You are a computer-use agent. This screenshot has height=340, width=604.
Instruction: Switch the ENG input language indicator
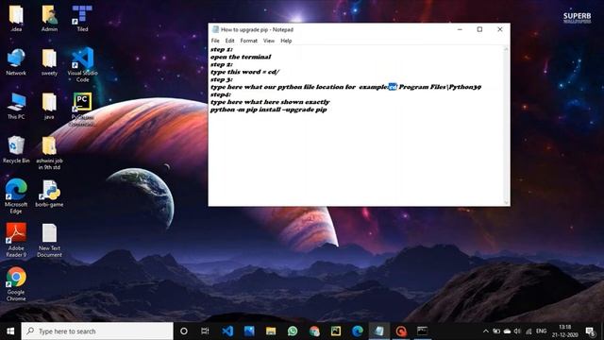coord(541,331)
